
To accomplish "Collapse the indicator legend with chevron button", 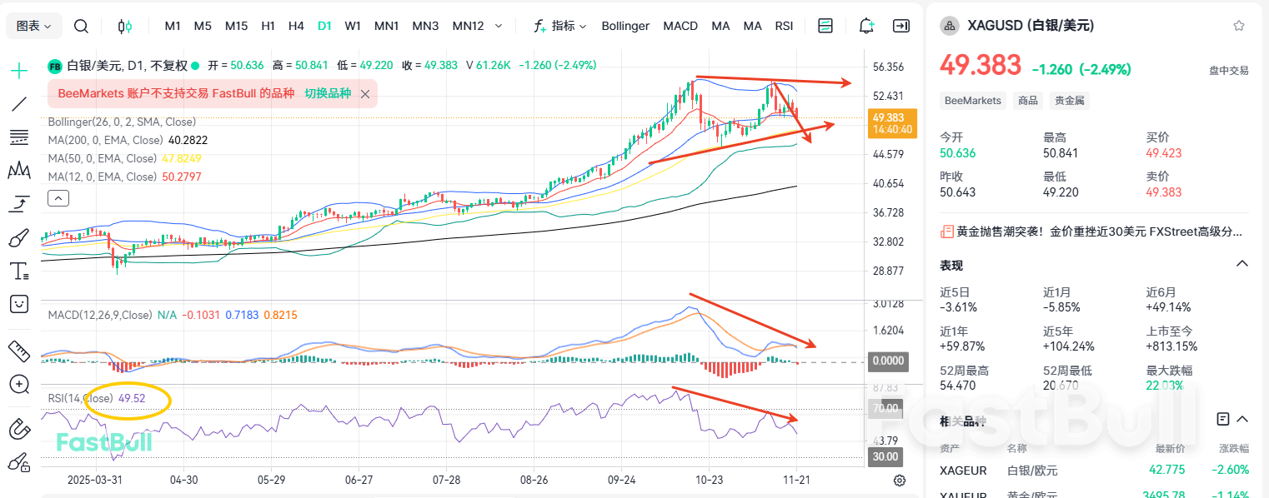I will point(58,198).
